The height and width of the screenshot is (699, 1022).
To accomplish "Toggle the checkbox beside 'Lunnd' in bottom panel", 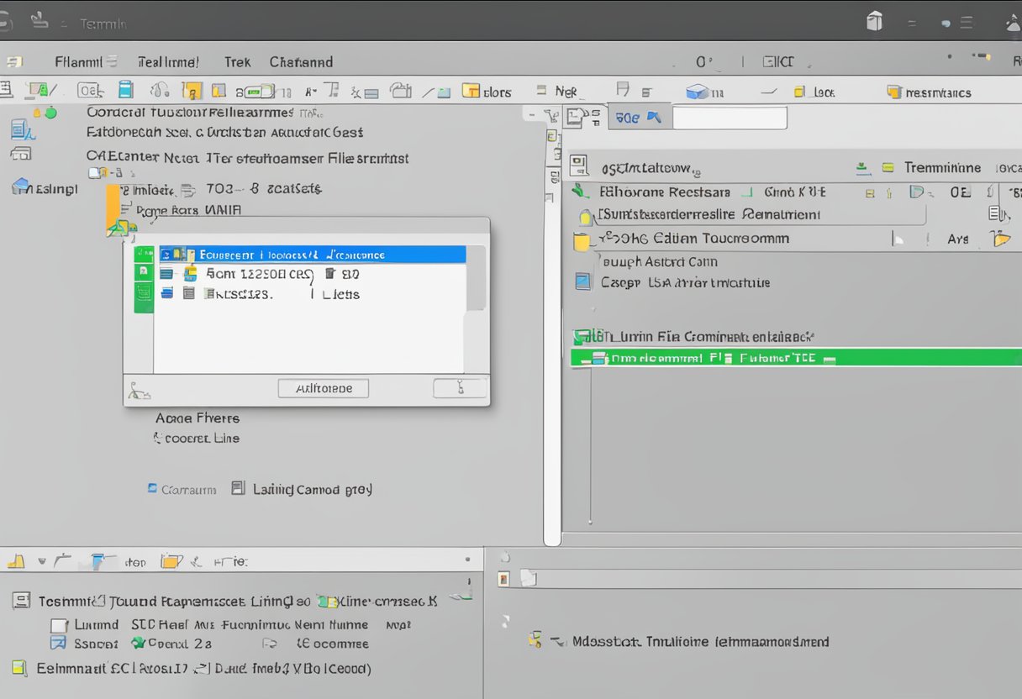I will [x=59, y=625].
